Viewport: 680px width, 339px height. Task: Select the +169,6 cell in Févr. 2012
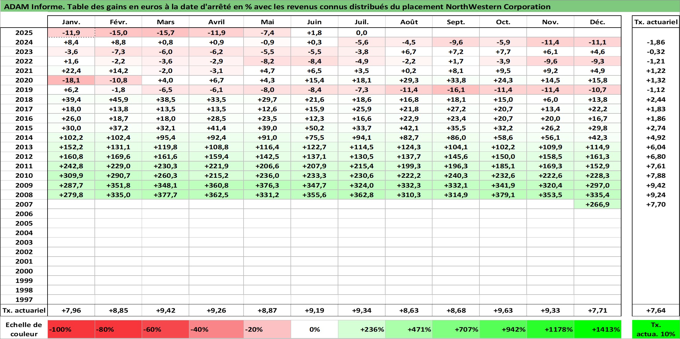coord(118,157)
